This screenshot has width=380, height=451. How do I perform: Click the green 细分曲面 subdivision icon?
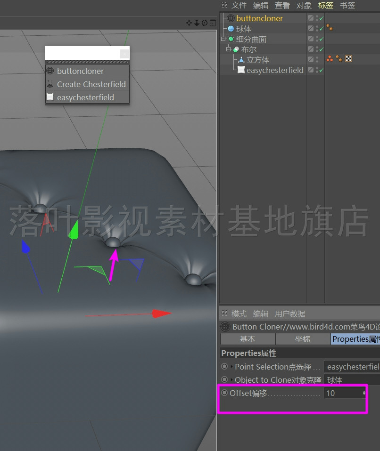[231, 39]
